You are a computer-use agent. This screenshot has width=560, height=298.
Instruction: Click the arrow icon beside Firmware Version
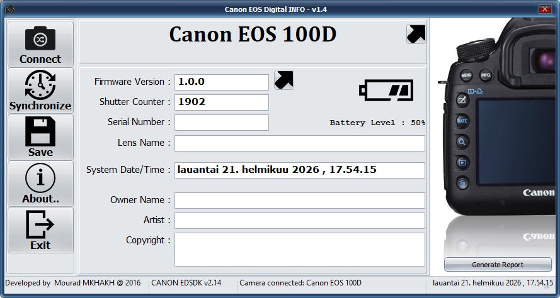click(x=284, y=79)
